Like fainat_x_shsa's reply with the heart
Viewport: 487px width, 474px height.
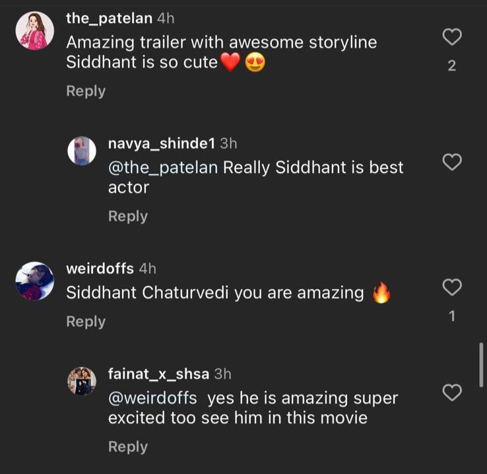(451, 393)
